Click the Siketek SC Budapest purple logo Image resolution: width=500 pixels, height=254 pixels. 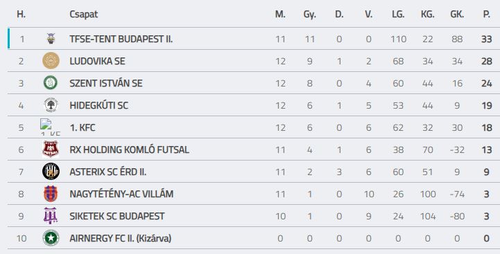click(x=51, y=215)
